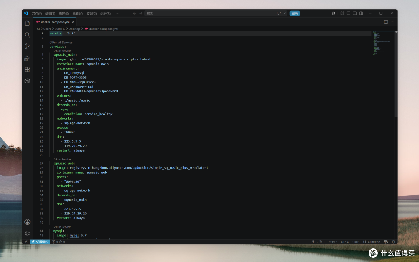
Task: Click the blue 登录 sign-in button
Action: 294,13
